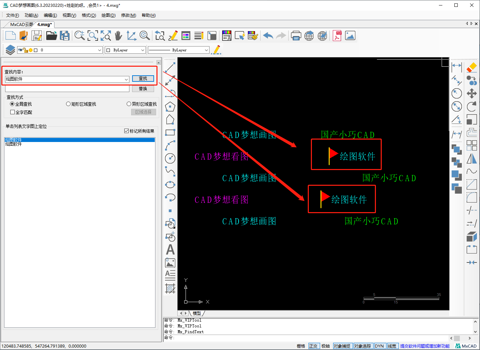480x350 pixels.
Task: Toggle 对象追踪 in status bar
Action: 363,346
